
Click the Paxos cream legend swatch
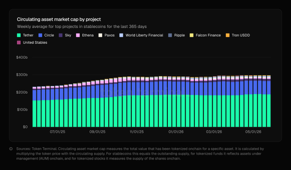click(x=100, y=35)
